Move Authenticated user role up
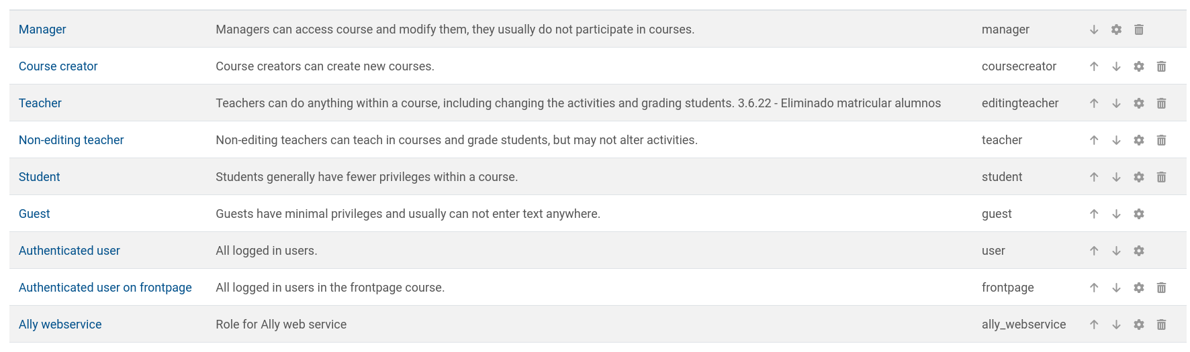The height and width of the screenshot is (352, 1190). tap(1094, 251)
